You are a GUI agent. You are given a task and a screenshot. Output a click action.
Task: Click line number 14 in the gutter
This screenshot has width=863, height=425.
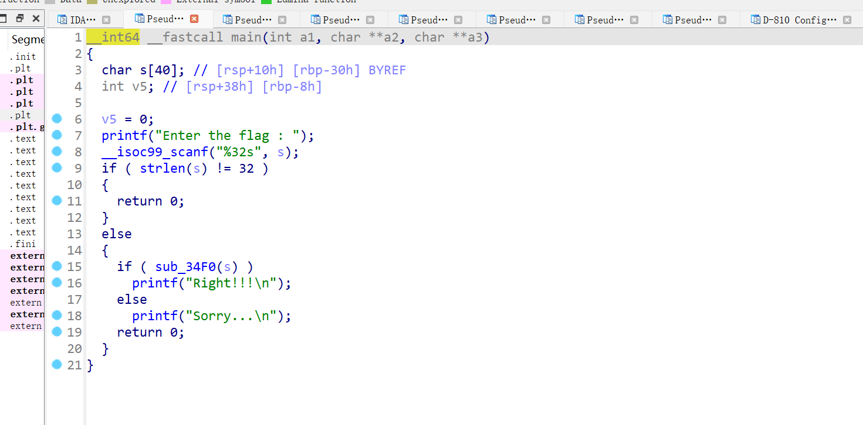point(75,251)
